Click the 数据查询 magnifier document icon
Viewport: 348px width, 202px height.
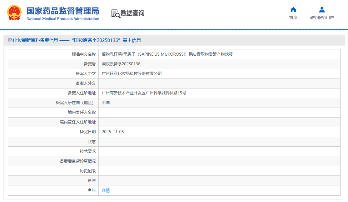[x=116, y=13]
